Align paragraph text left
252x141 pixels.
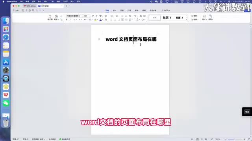[x=111, y=20]
